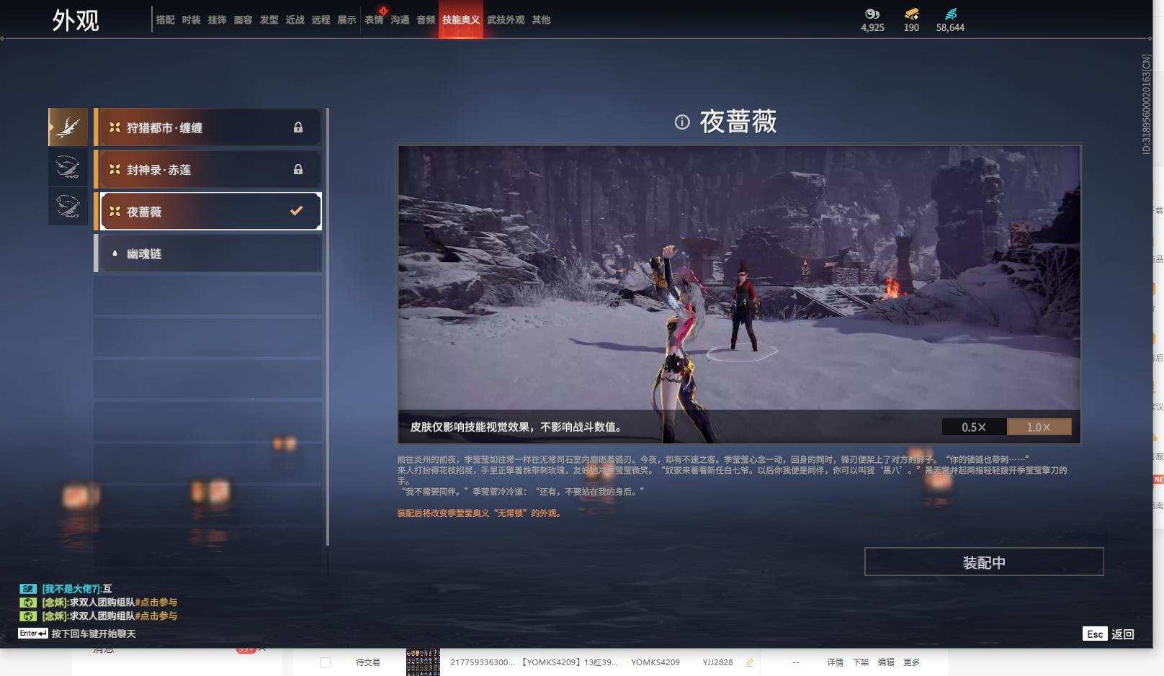Select the 狩猎都市·缠缠 skin
1164x676 pixels.
click(207, 127)
